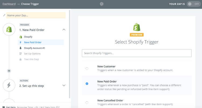Click the pencil icon beside Zap name

tap(4, 15)
